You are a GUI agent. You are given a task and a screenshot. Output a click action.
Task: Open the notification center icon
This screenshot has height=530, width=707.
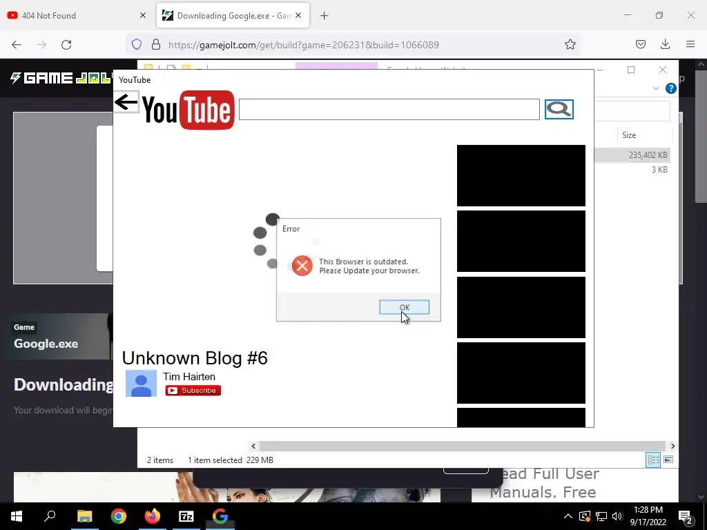click(686, 516)
